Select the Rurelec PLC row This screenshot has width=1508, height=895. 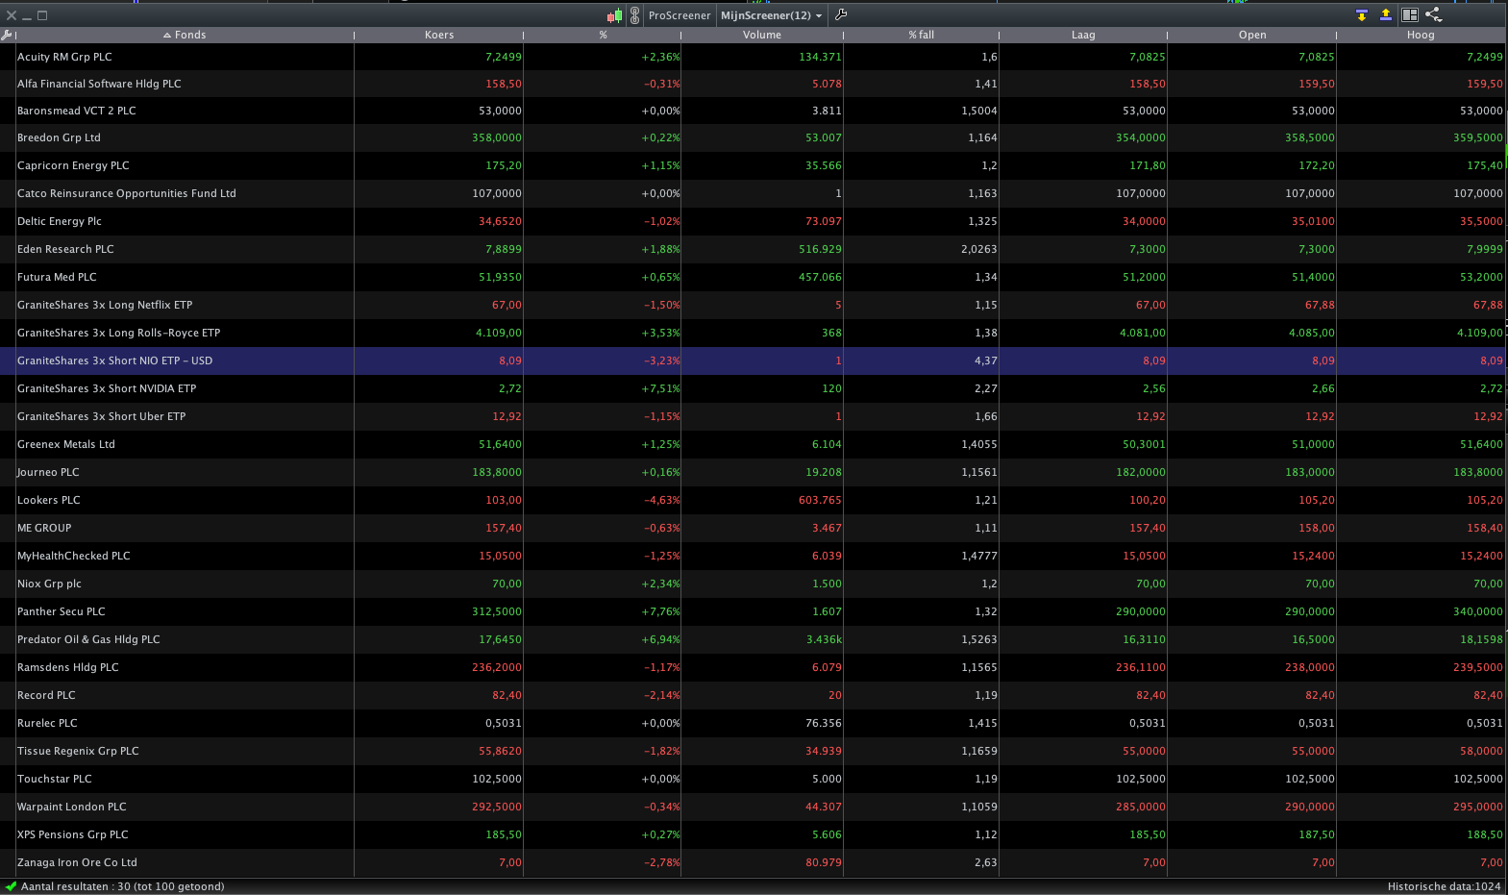pyautogui.click(x=753, y=723)
